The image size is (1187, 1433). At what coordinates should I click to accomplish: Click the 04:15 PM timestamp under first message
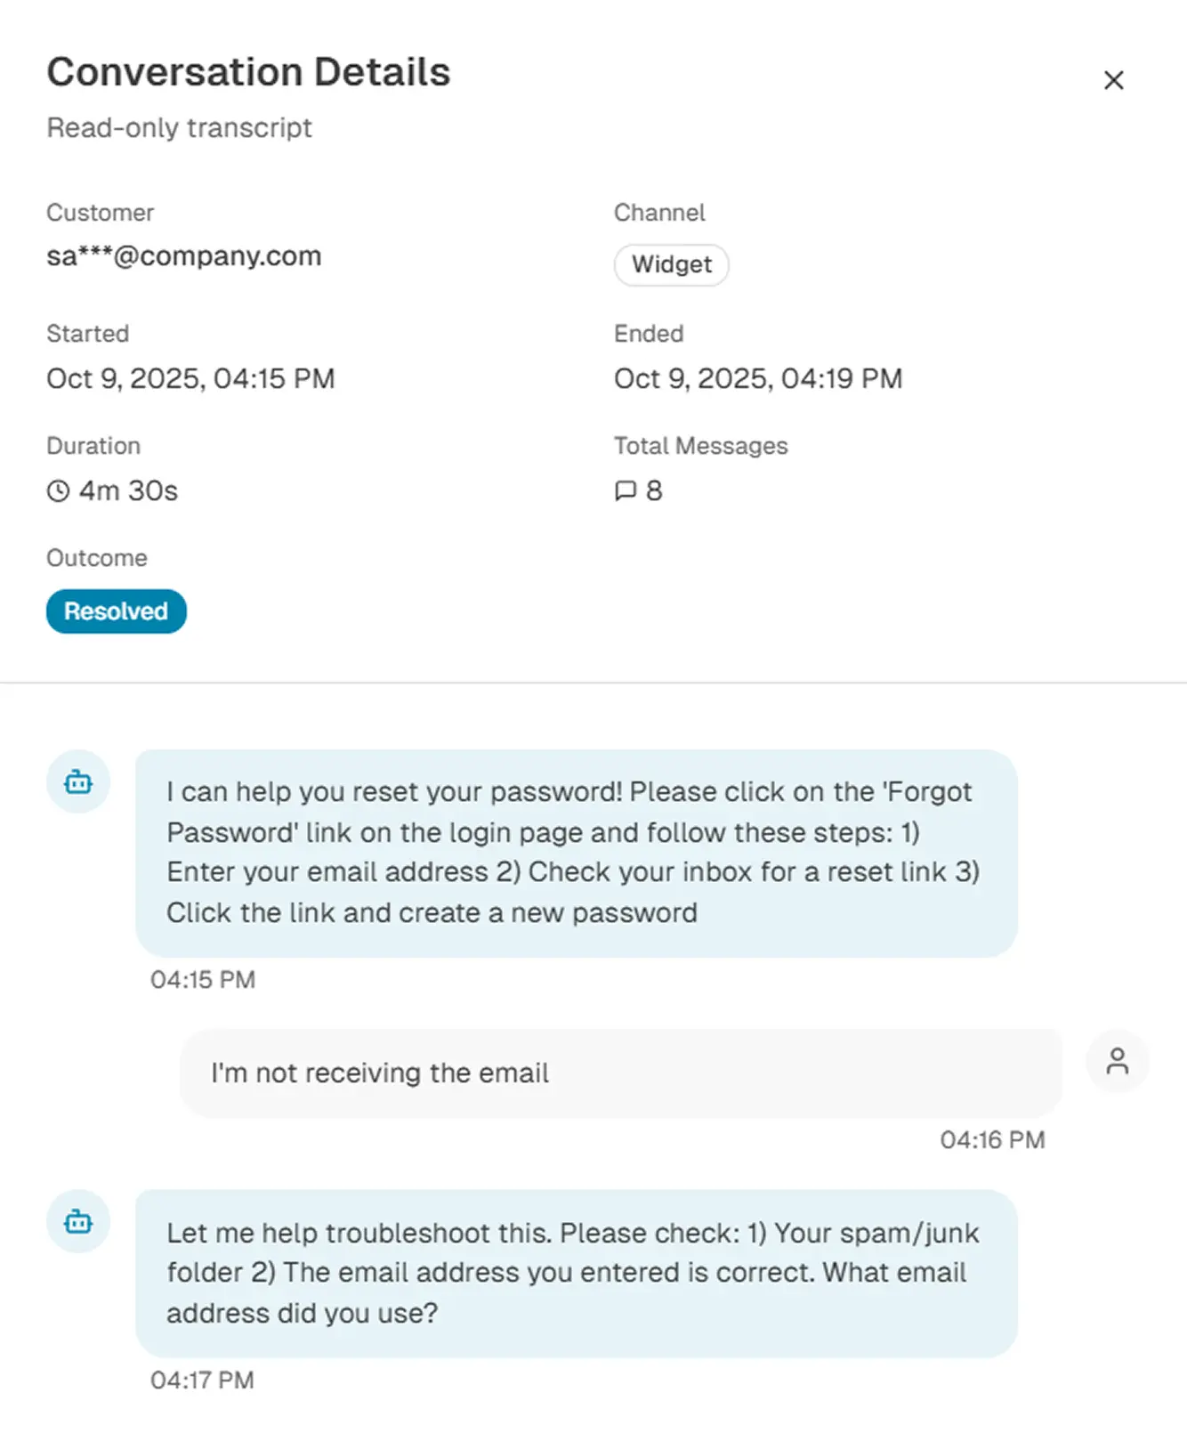[x=202, y=980]
